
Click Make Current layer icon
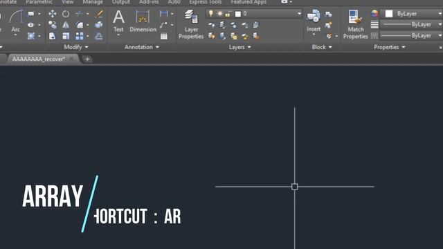click(255, 25)
